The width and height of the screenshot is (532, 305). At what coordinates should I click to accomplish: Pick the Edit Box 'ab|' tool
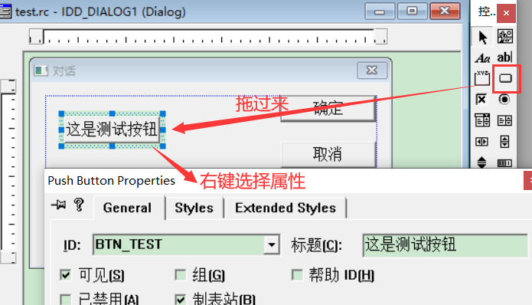[x=505, y=57]
